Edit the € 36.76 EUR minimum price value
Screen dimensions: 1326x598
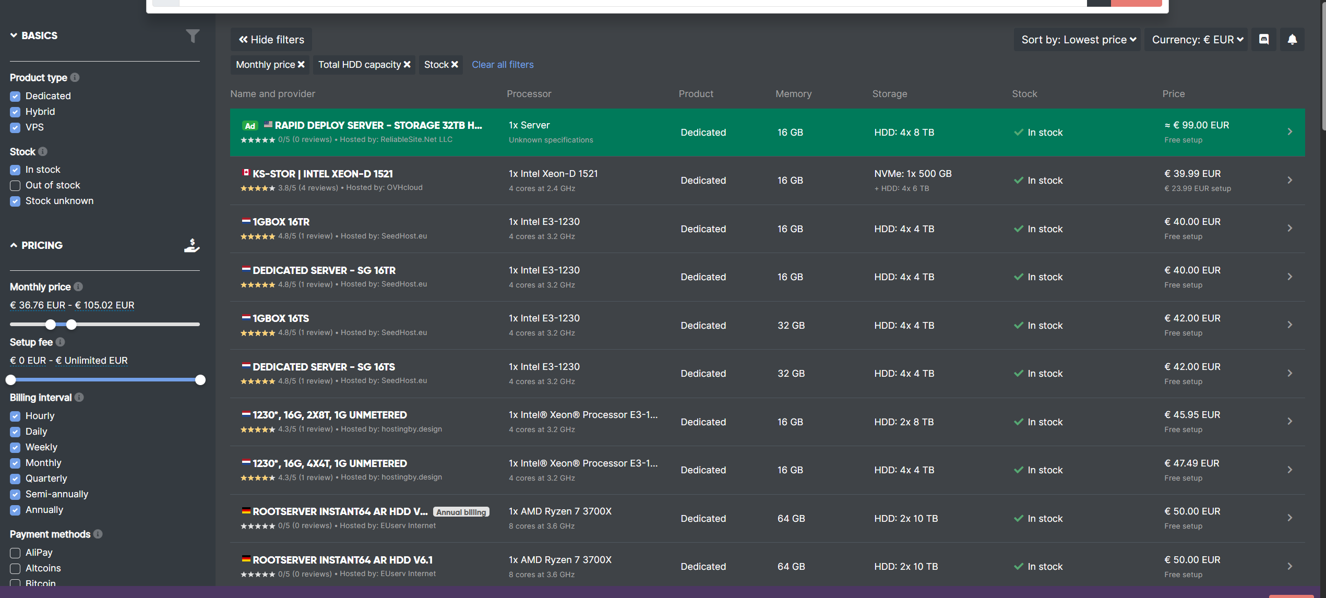click(38, 305)
